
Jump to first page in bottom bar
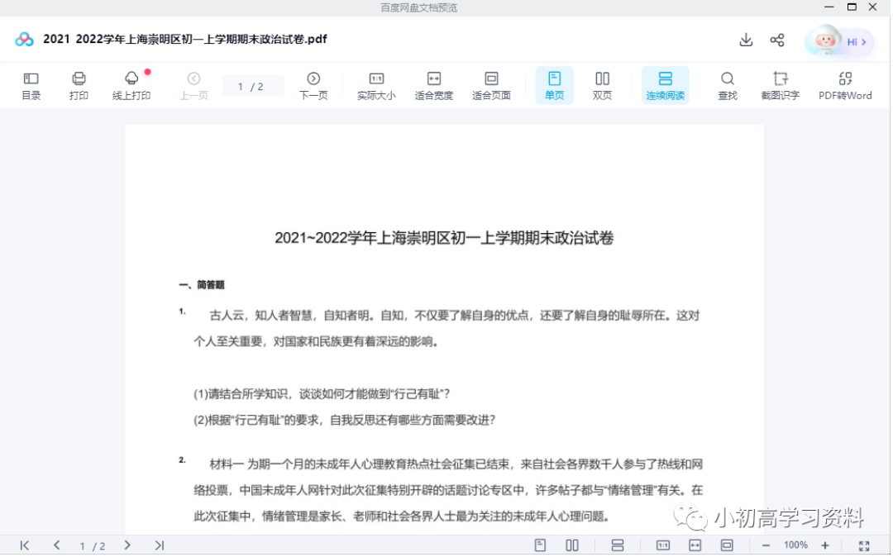(25, 545)
